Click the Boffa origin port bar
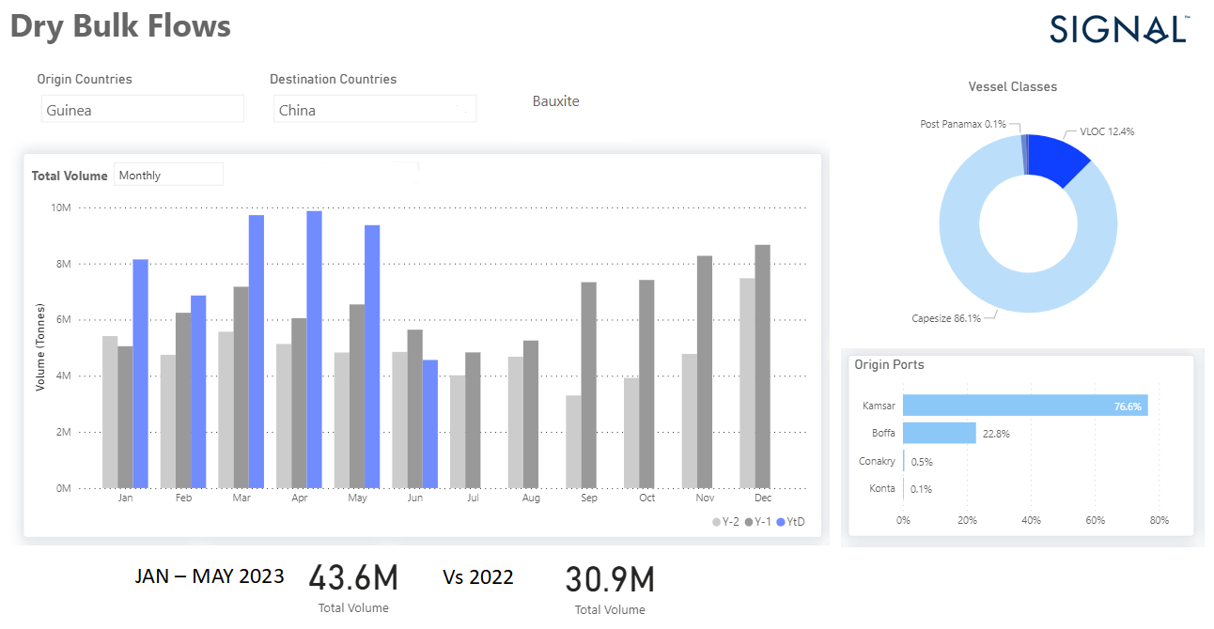The image size is (1214, 629). [x=940, y=433]
